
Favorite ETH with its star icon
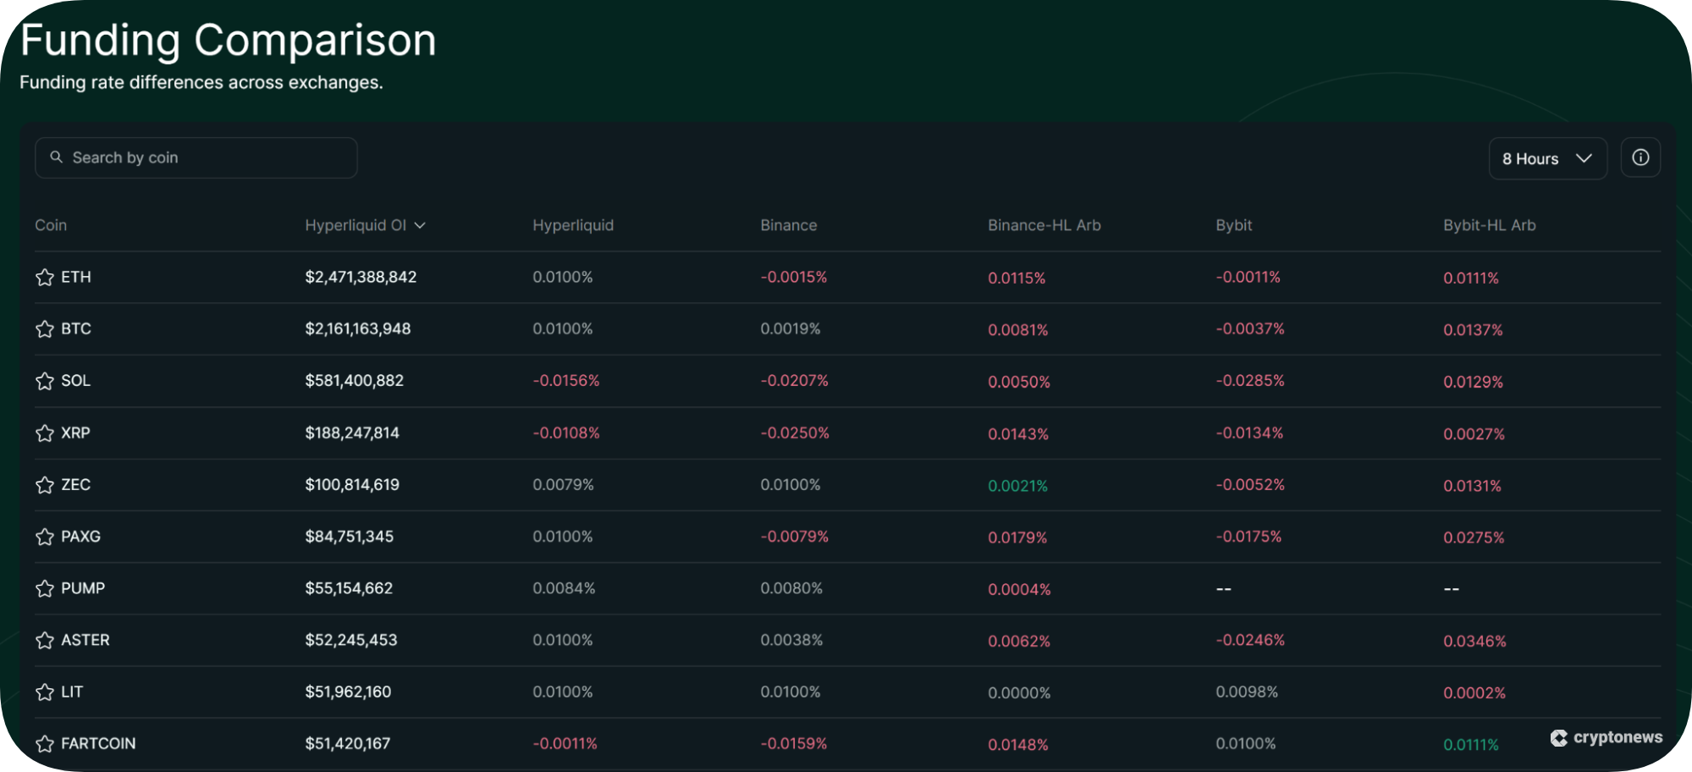(45, 278)
